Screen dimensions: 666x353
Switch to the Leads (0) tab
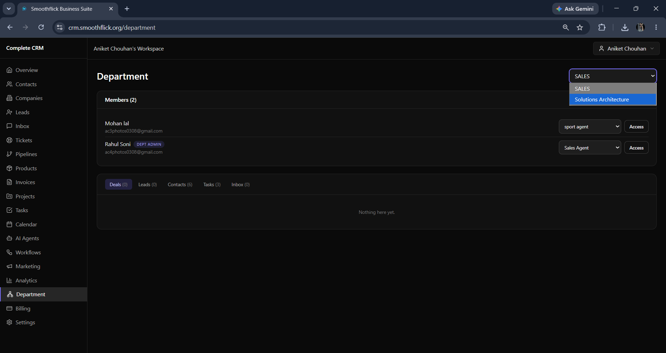[147, 184]
